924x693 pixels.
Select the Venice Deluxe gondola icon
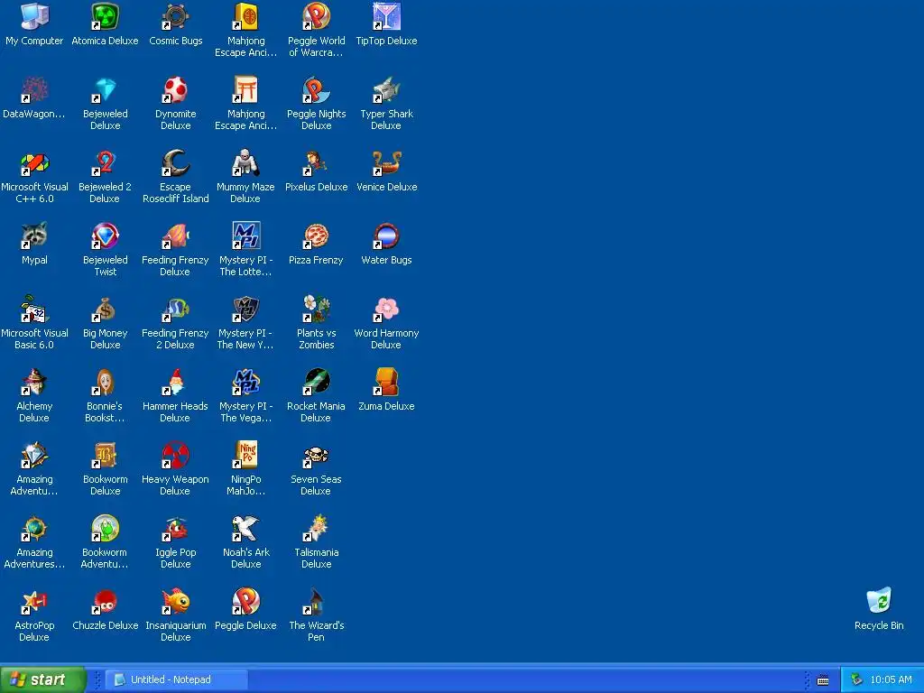pyautogui.click(x=386, y=162)
